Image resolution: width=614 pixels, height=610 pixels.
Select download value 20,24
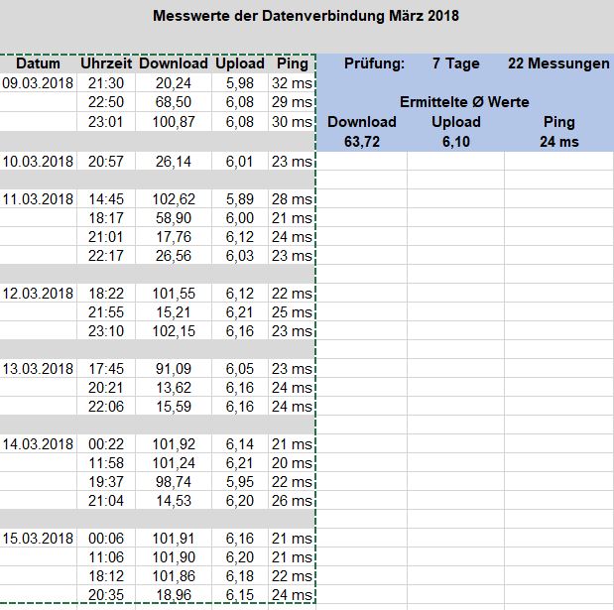[174, 83]
